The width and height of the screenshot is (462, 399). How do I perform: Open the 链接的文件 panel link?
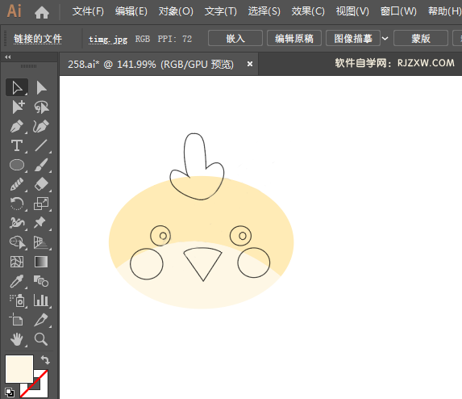tap(38, 39)
